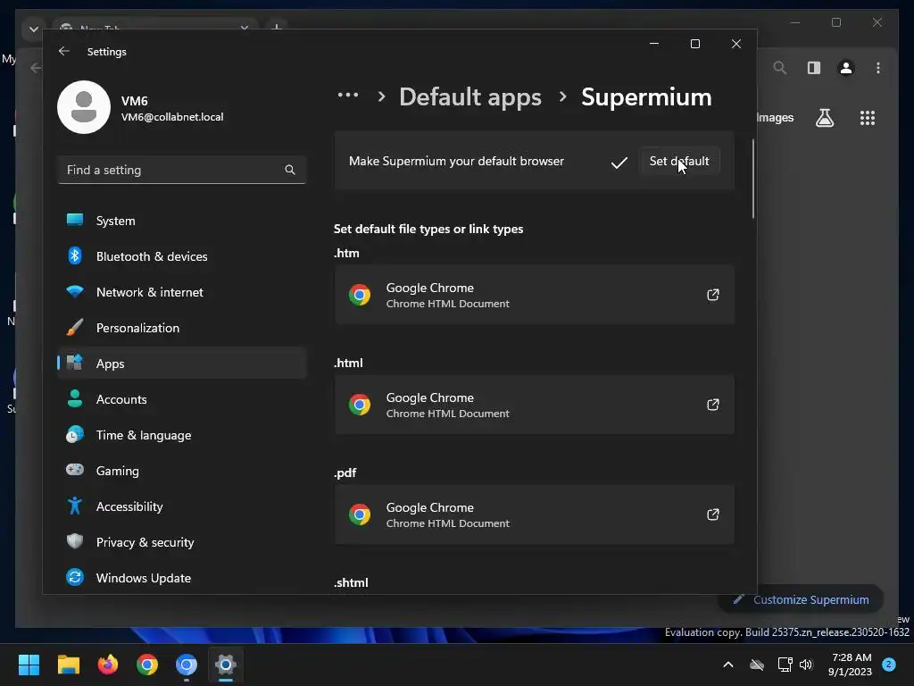
Task: Click the Settings gear in the taskbar
Action: coord(226,665)
